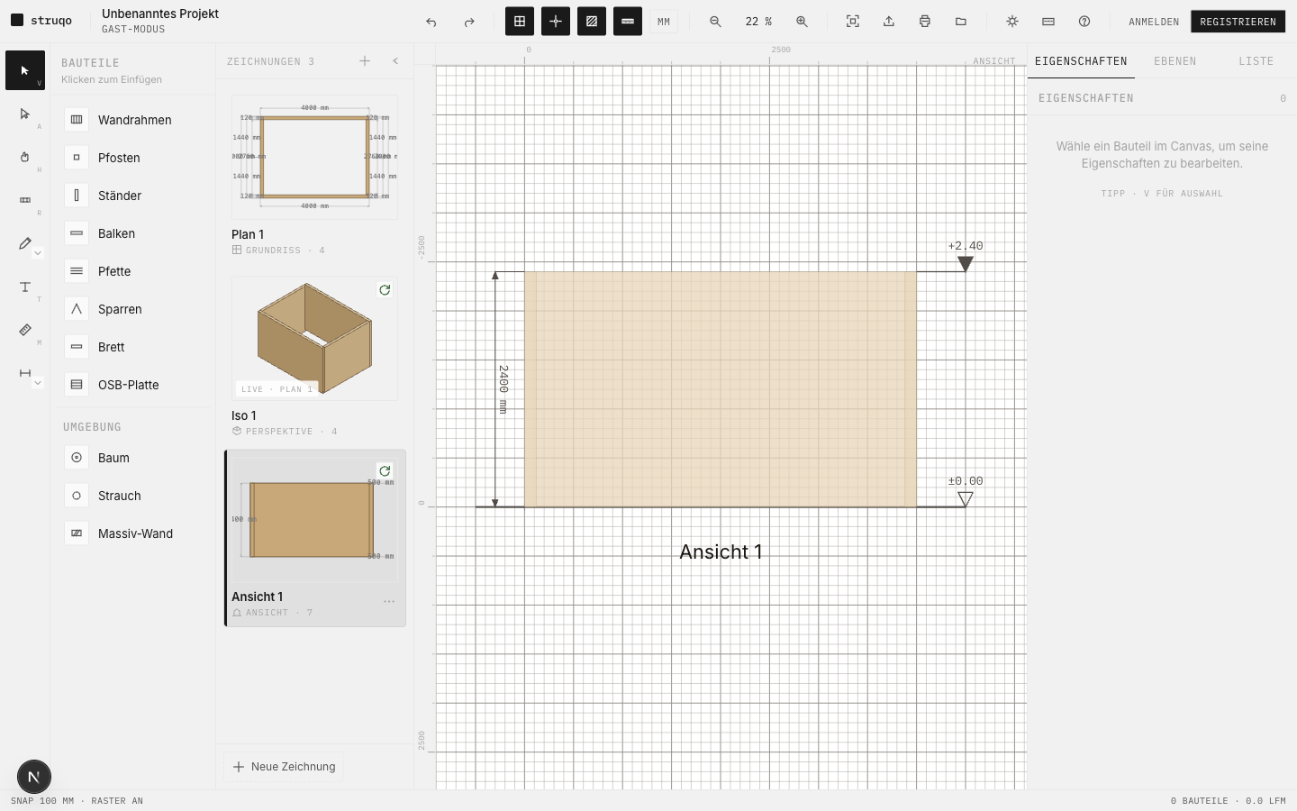Click Neue Zeichnung button
The height and width of the screenshot is (811, 1297).
284,767
